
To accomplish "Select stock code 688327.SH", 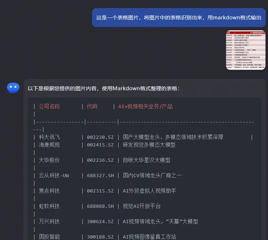I will (100, 176).
